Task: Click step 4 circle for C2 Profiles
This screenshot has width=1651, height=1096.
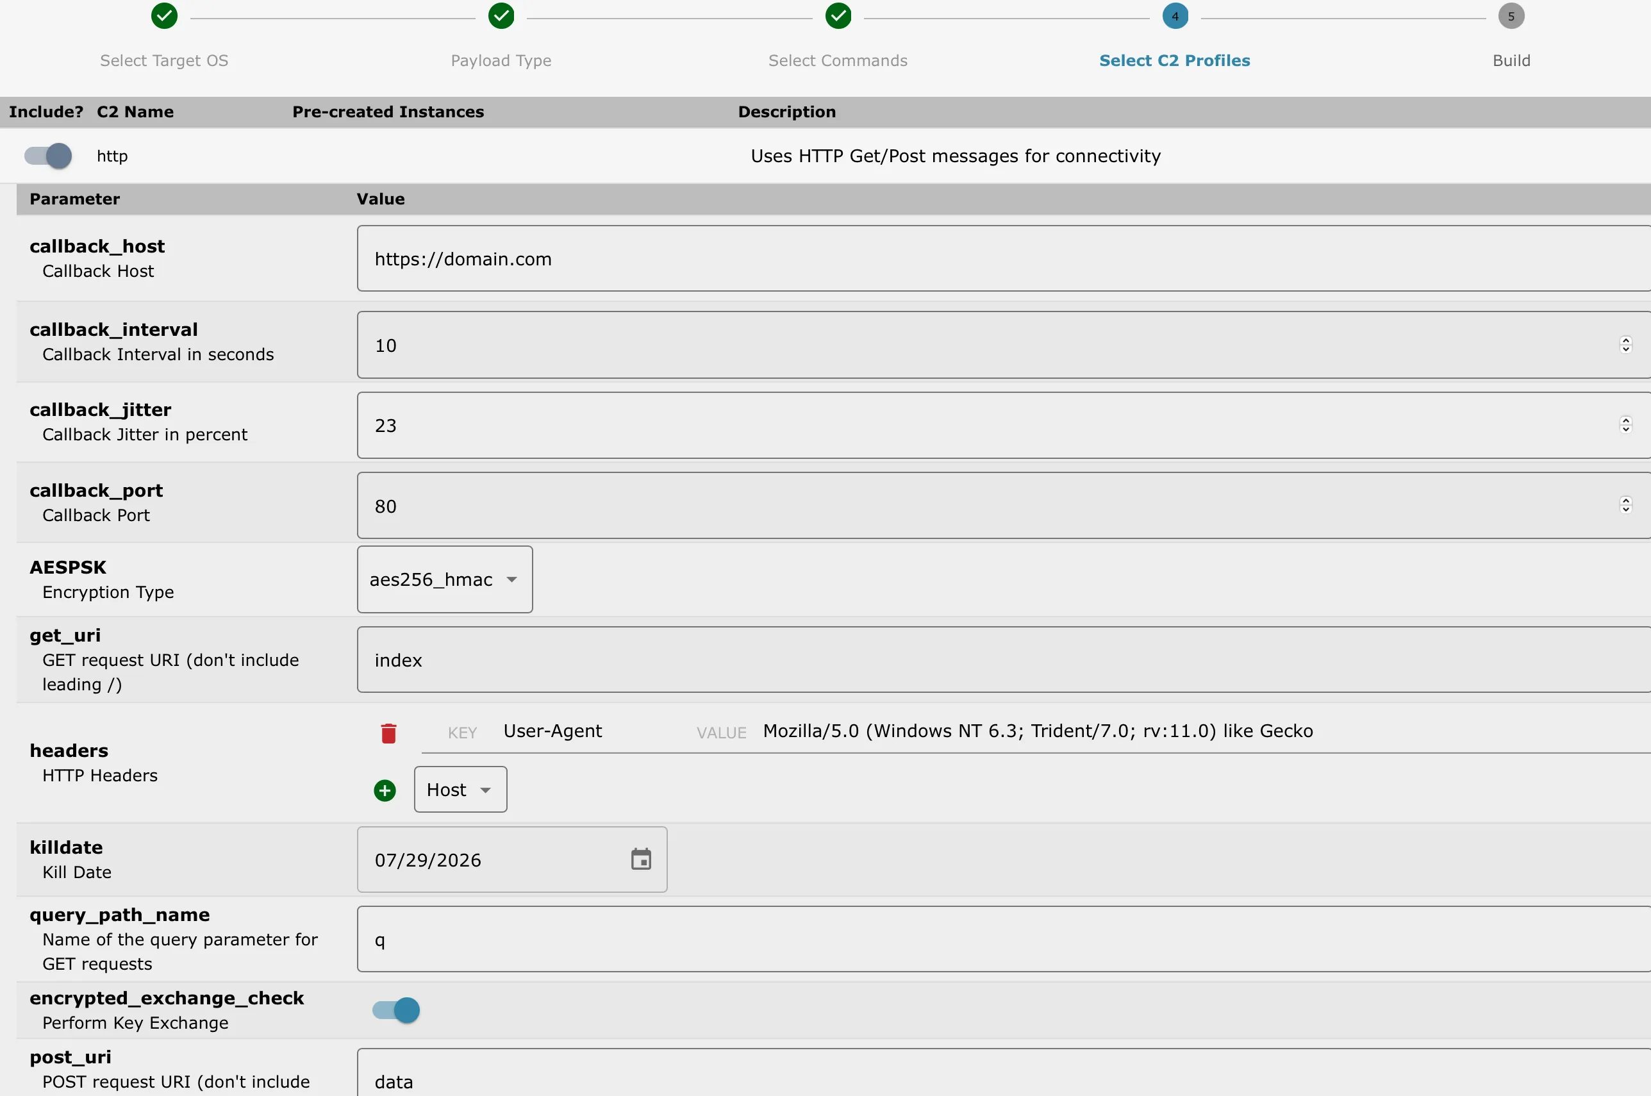Action: tap(1174, 15)
